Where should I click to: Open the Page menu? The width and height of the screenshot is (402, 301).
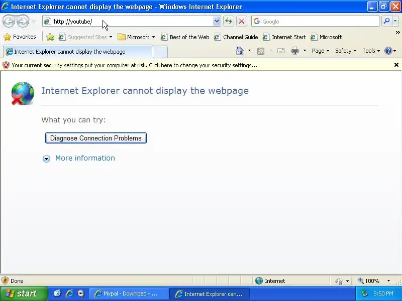(x=321, y=51)
